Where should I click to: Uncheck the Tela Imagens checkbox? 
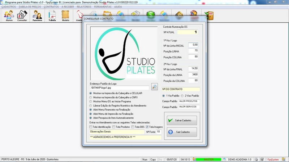147,127
